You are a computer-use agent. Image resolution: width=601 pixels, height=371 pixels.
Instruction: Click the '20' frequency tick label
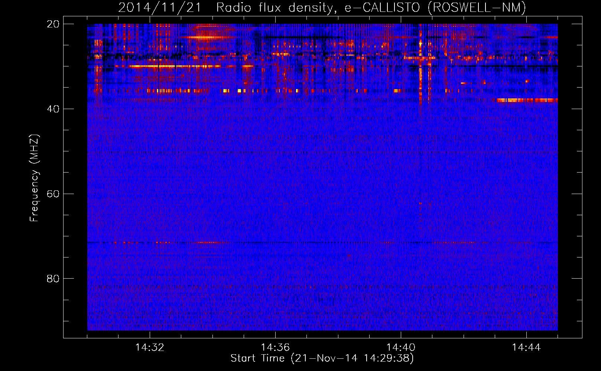53,24
